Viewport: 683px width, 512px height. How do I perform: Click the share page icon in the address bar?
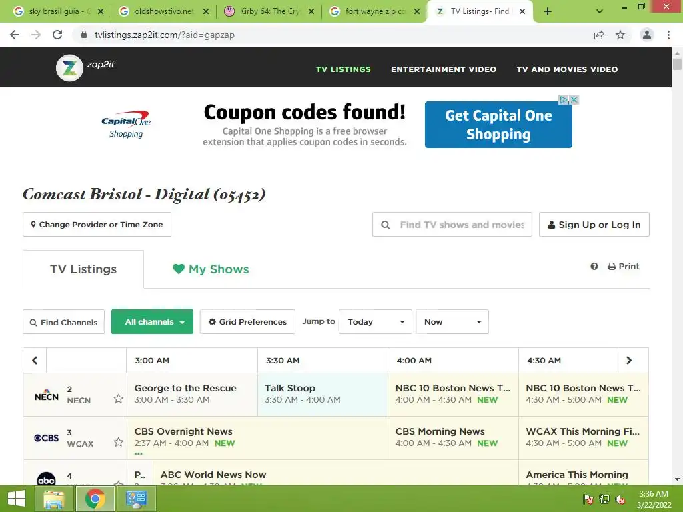tap(599, 35)
